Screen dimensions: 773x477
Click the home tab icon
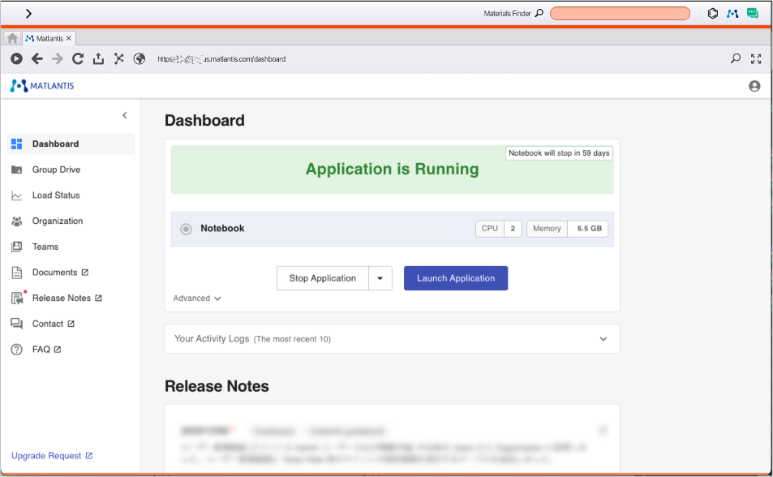coord(12,38)
